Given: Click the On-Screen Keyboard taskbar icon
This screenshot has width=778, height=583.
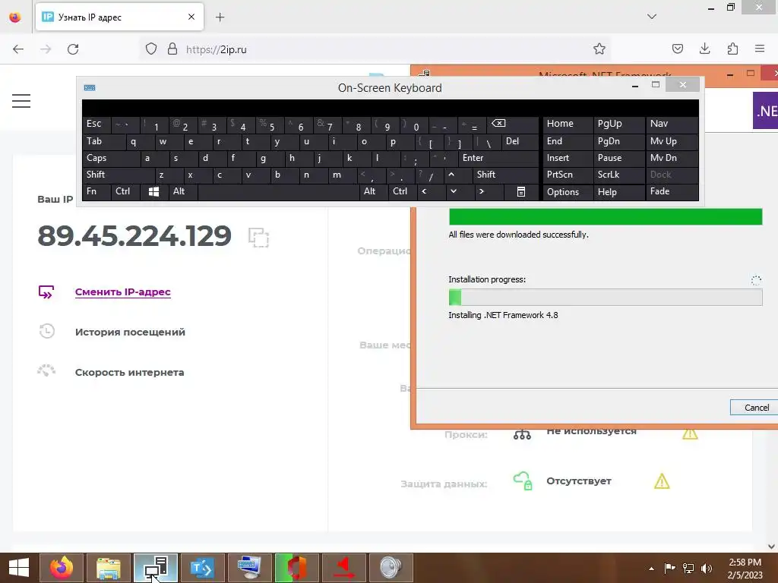Looking at the screenshot, I should pos(249,568).
